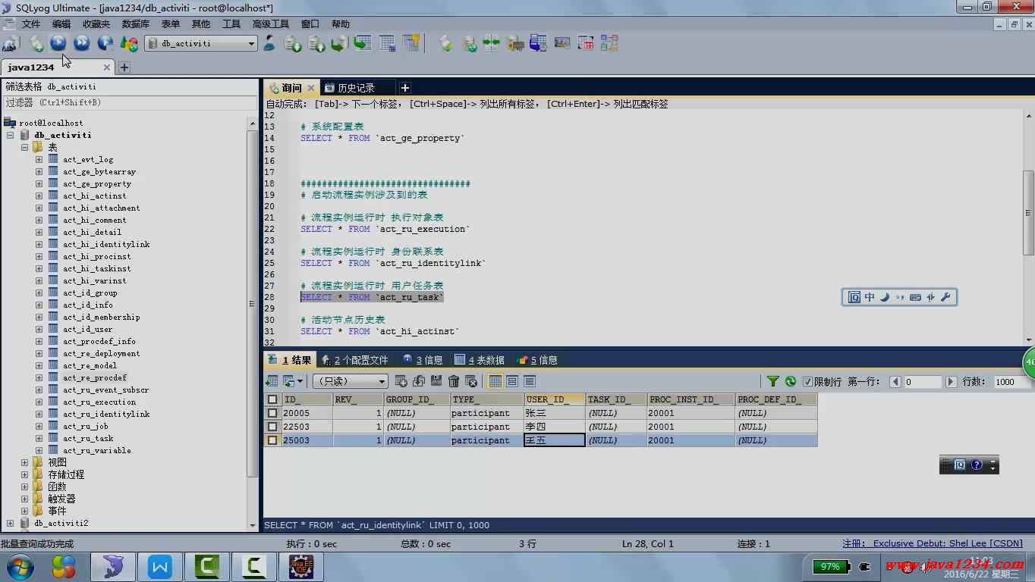Image resolution: width=1035 pixels, height=582 pixels.
Task: Switch result to grid view icon
Action: (x=495, y=381)
